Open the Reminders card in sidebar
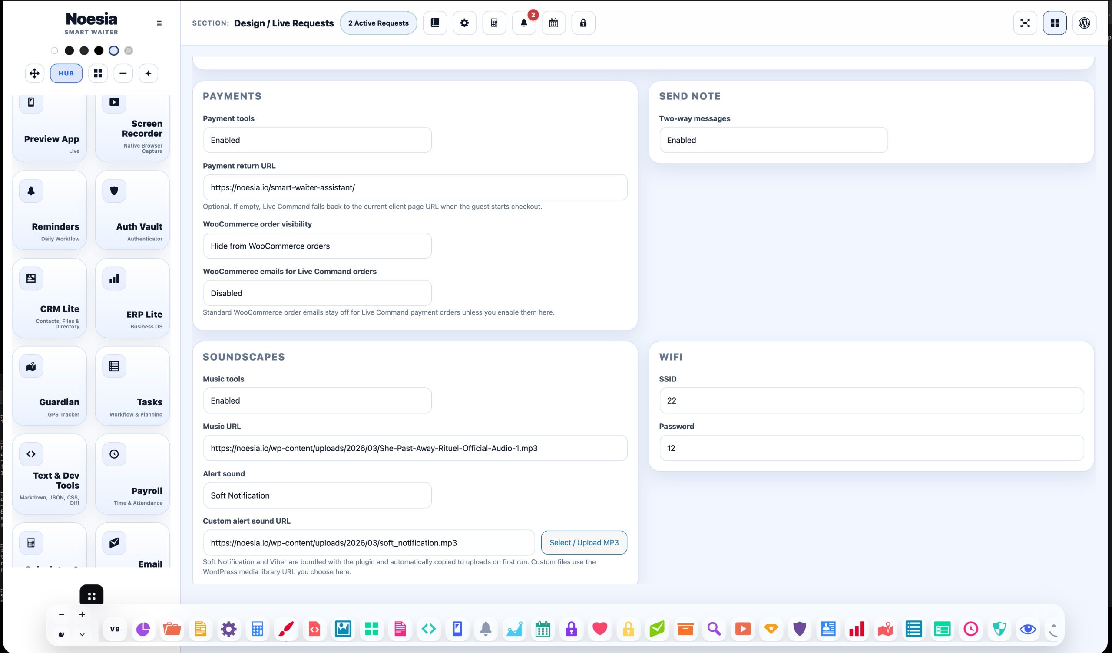This screenshot has width=1112, height=653. pos(50,210)
